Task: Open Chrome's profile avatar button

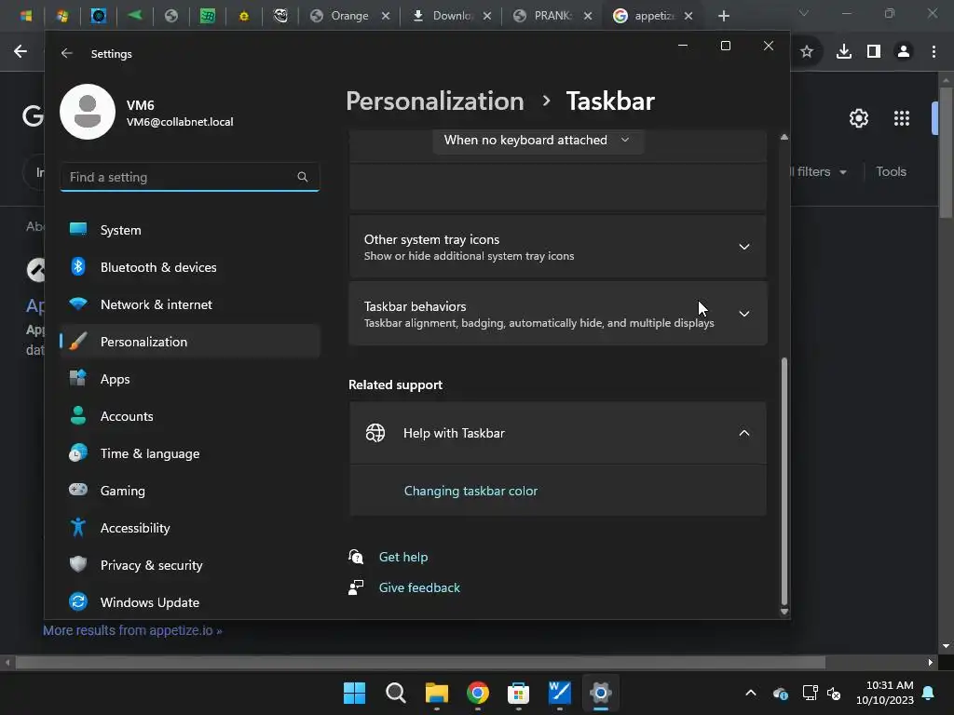Action: coord(904,52)
